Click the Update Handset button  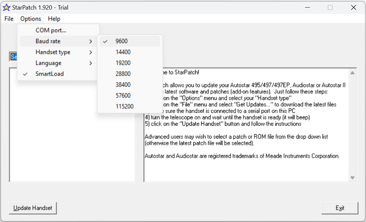pos(32,208)
